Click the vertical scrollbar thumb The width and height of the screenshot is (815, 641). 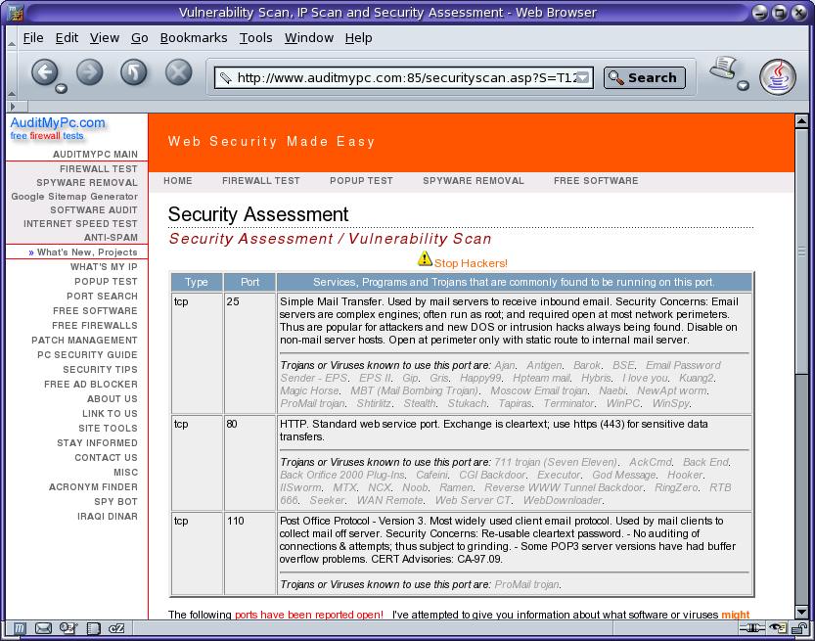pos(801,251)
